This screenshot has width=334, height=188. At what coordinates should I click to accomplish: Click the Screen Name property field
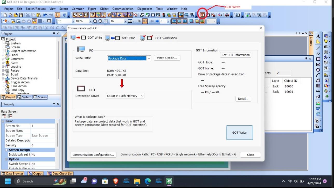point(43,131)
